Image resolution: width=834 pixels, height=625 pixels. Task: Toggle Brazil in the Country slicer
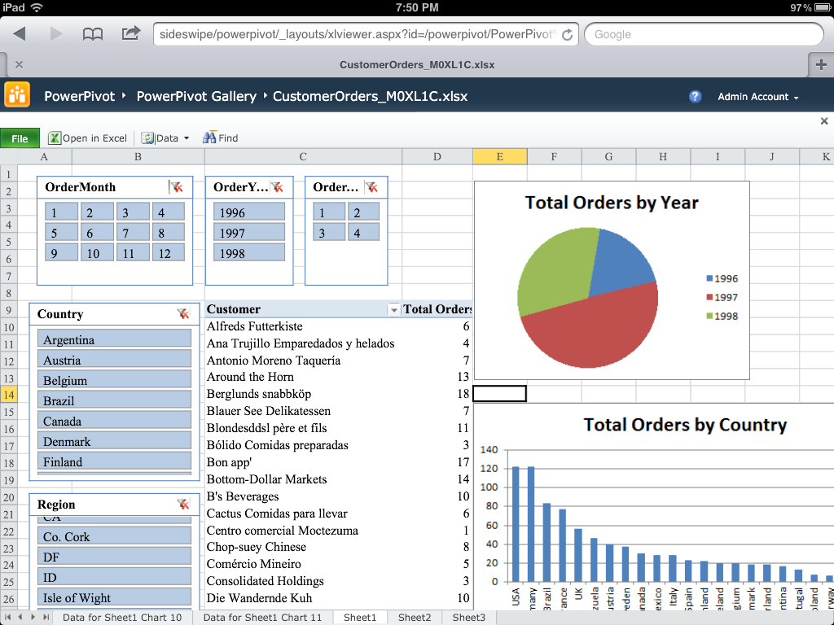pyautogui.click(x=114, y=400)
